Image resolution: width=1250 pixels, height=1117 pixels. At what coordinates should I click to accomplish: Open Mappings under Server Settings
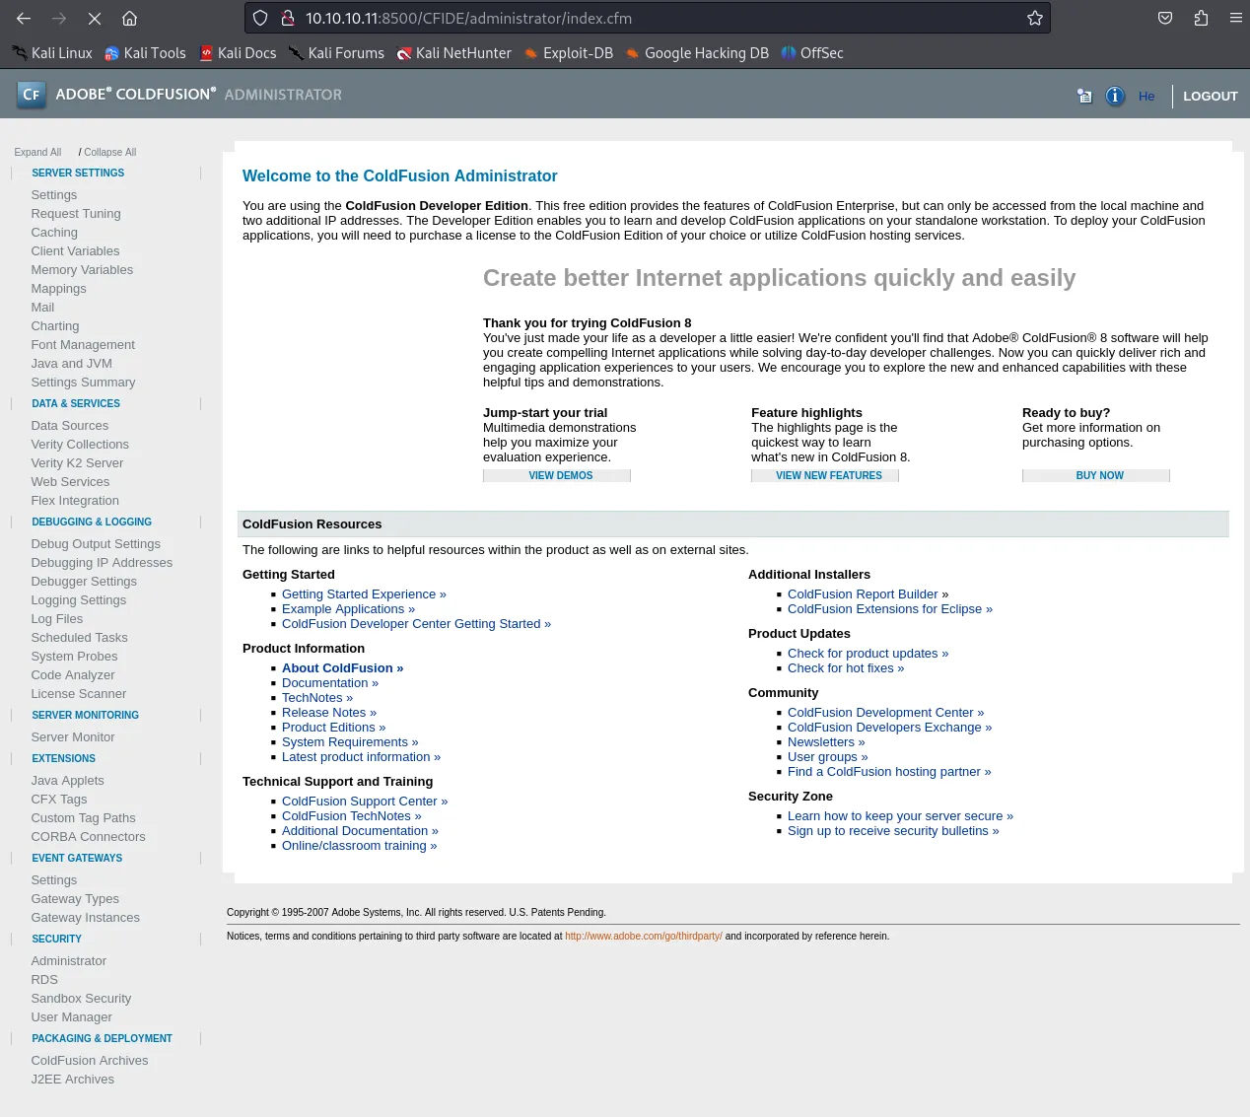58,289
